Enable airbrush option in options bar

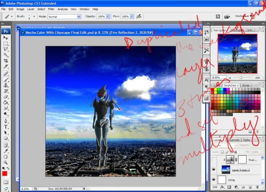point(139,16)
